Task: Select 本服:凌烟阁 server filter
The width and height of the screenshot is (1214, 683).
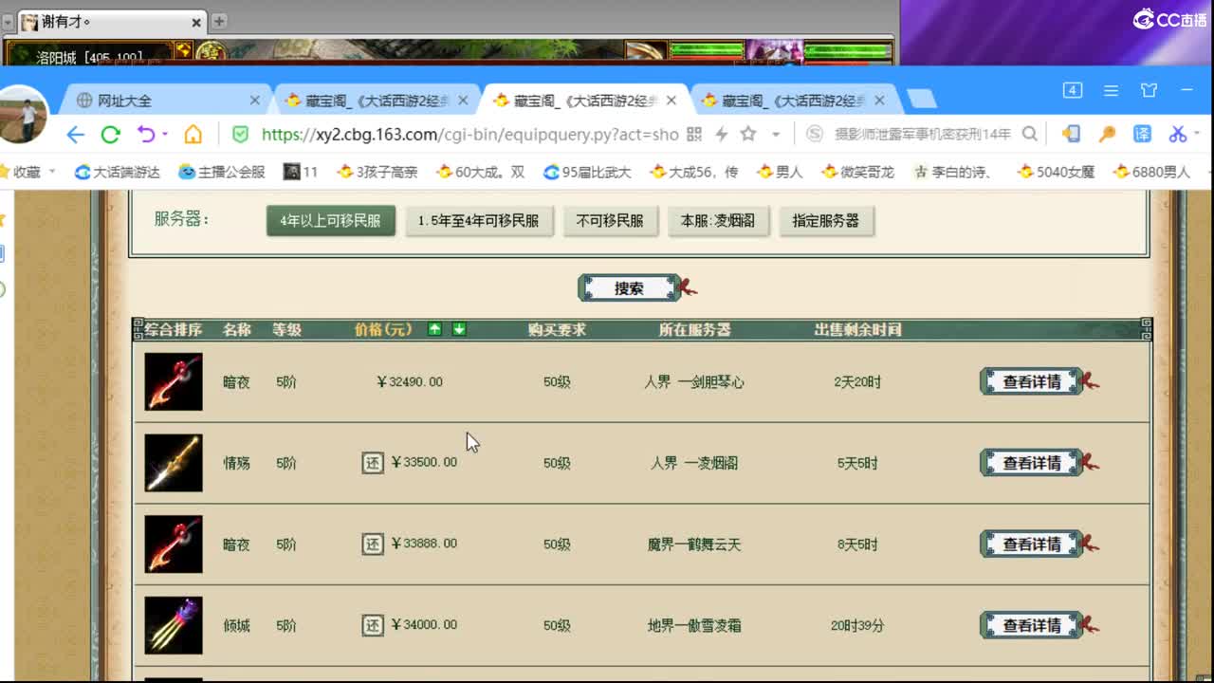Action: [x=718, y=221]
